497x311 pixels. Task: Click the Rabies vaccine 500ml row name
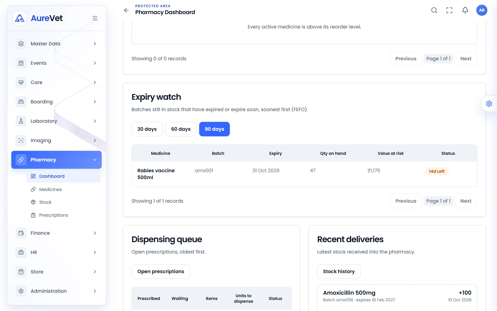pos(156,174)
